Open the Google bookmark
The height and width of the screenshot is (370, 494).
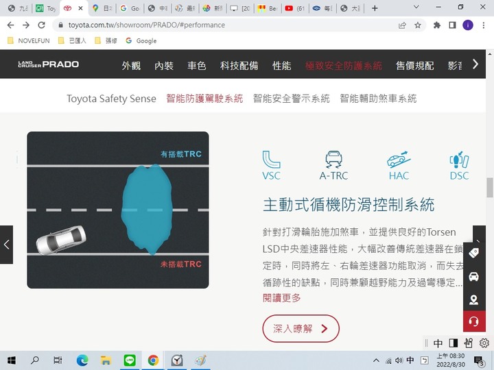tap(141, 40)
